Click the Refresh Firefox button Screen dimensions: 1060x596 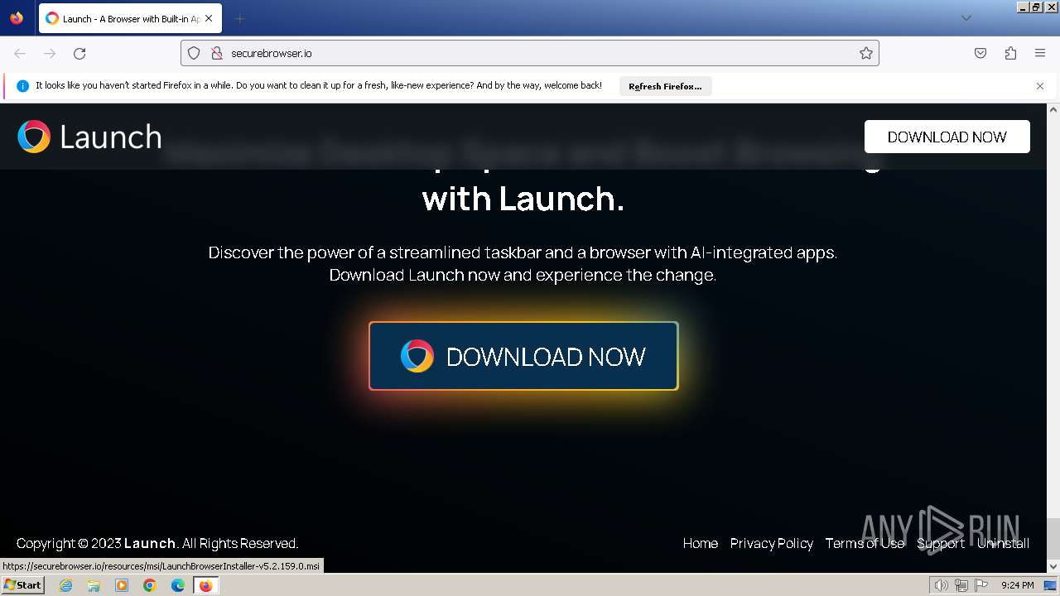665,86
